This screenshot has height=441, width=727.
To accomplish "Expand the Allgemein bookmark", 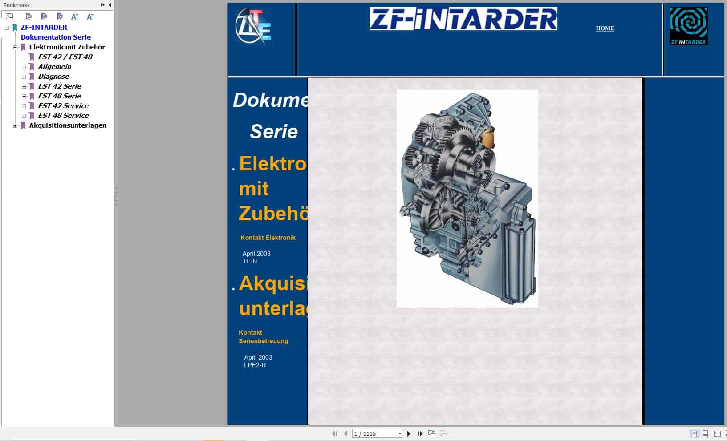I will click(x=24, y=67).
